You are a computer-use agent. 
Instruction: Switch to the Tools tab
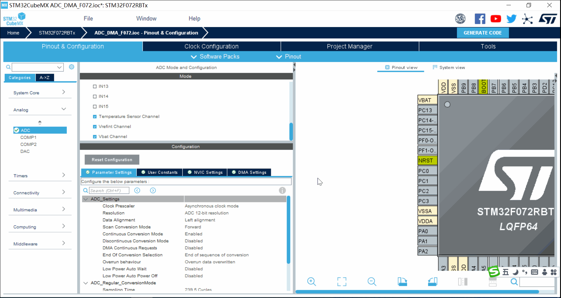tap(488, 46)
